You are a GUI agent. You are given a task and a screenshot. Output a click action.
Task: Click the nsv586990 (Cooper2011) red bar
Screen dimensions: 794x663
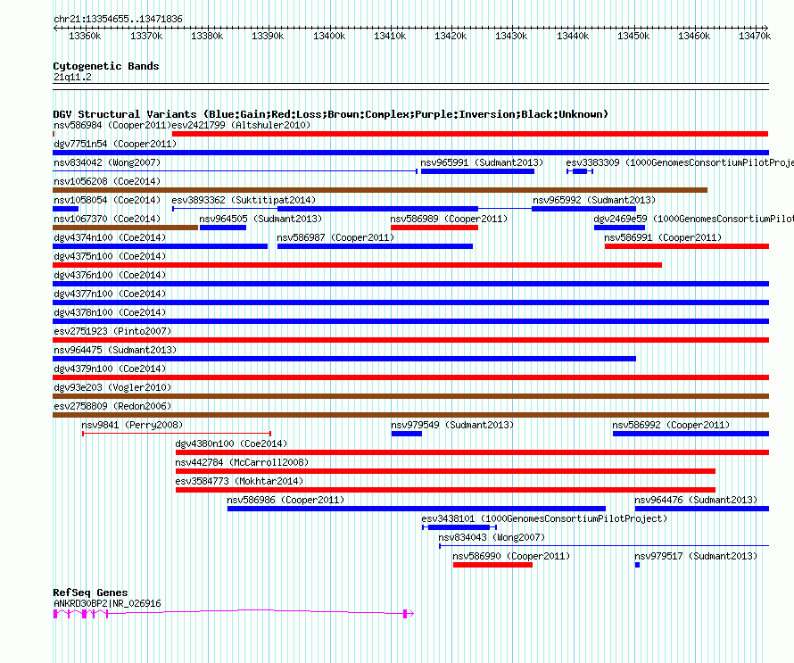tap(492, 565)
